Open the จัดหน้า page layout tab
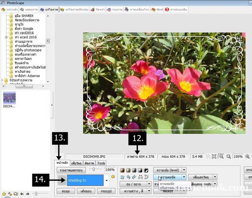 point(98,10)
